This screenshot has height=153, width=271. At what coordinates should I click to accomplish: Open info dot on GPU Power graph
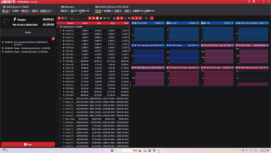(x=198, y=45)
